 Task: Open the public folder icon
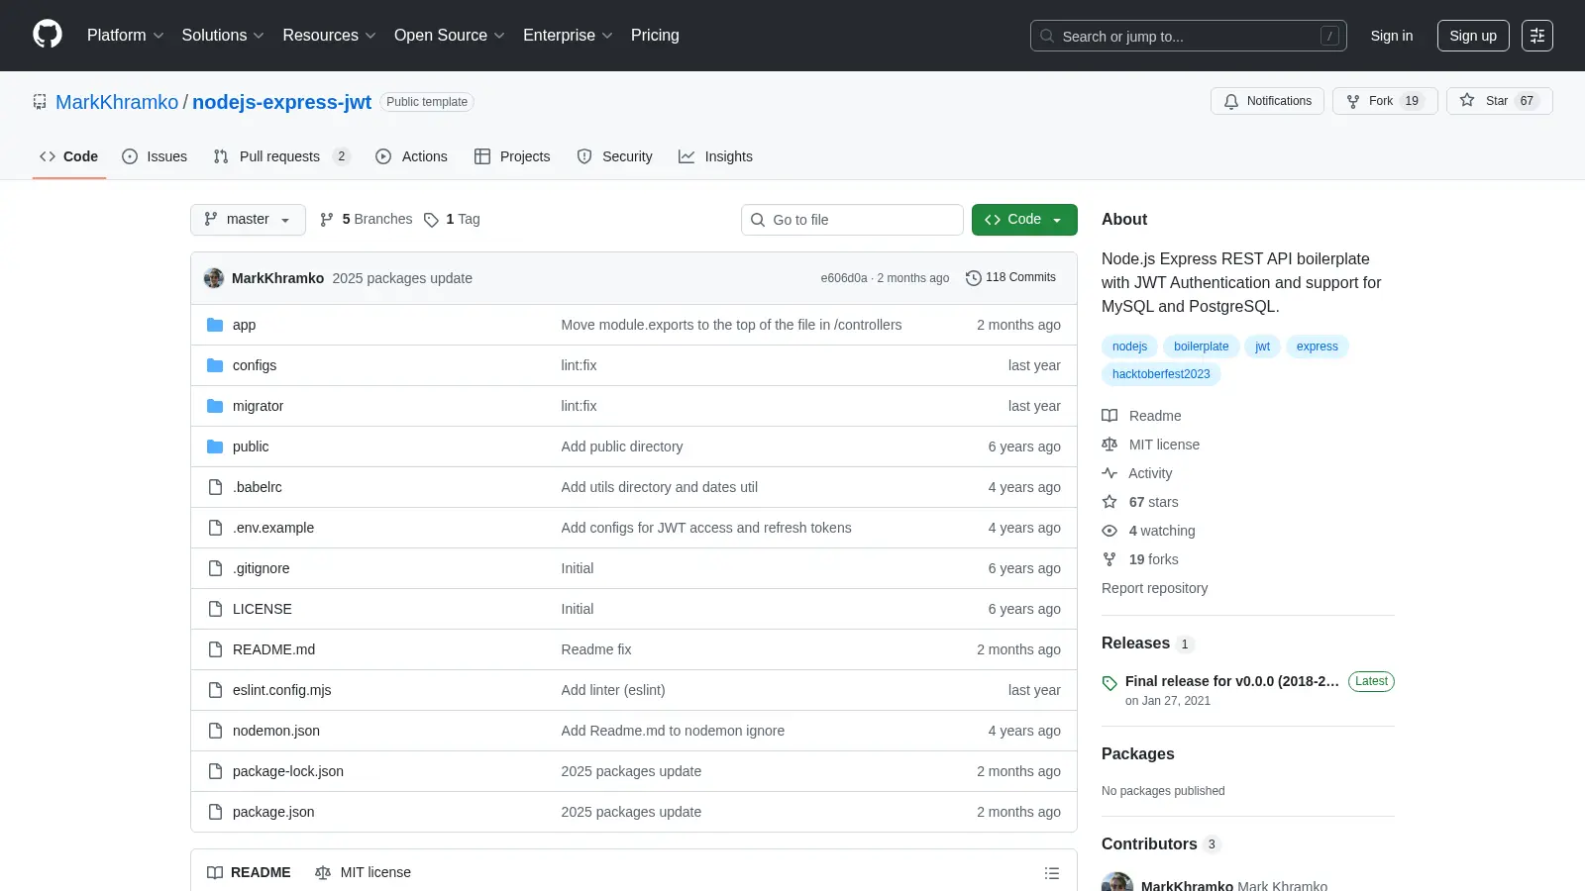point(215,446)
